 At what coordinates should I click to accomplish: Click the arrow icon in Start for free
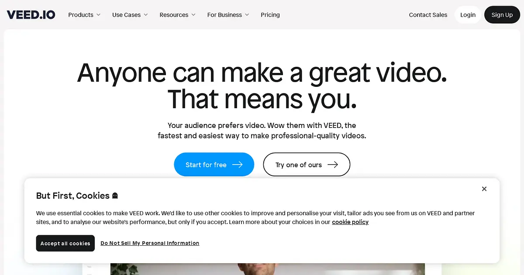[238, 165]
